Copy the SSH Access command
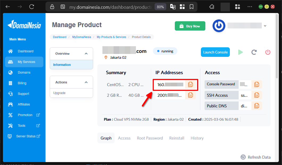Image resolution: width=282 pixels, height=165 pixels. [x=256, y=95]
